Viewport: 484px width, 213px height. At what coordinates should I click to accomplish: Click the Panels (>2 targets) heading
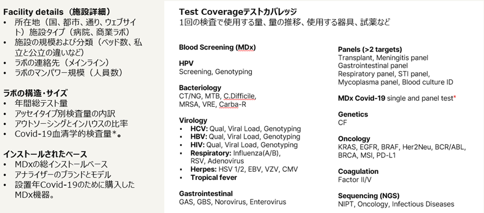coord(370,50)
